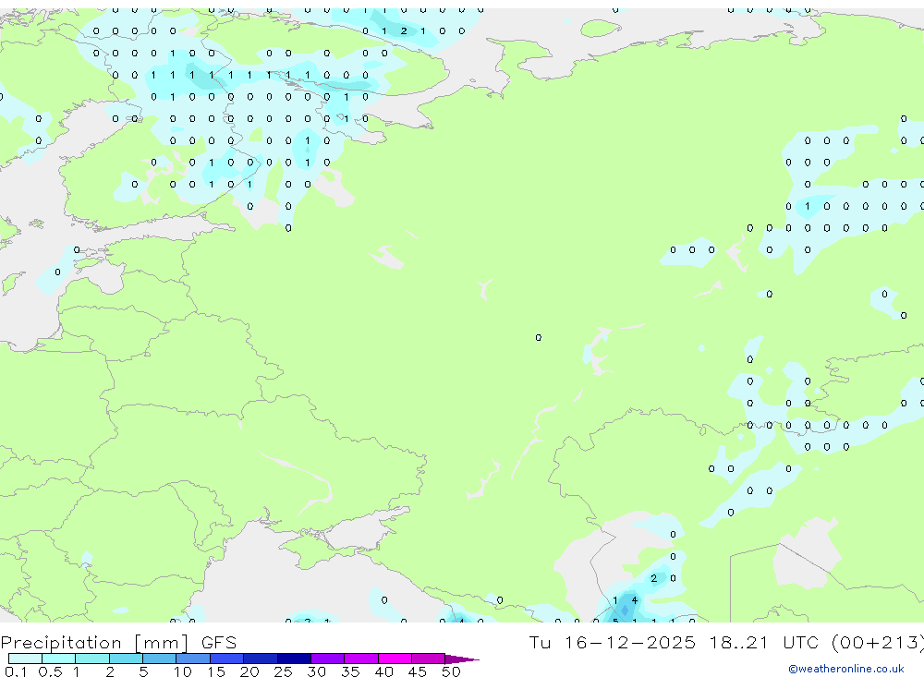
Task: Pick the 25–30 mm legend swatch
Action: (x=294, y=659)
